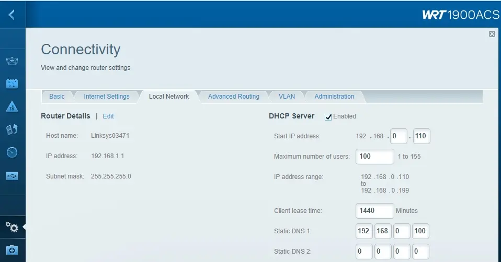
Task: Click the back arrow in the sidebar
Action: pos(12,15)
